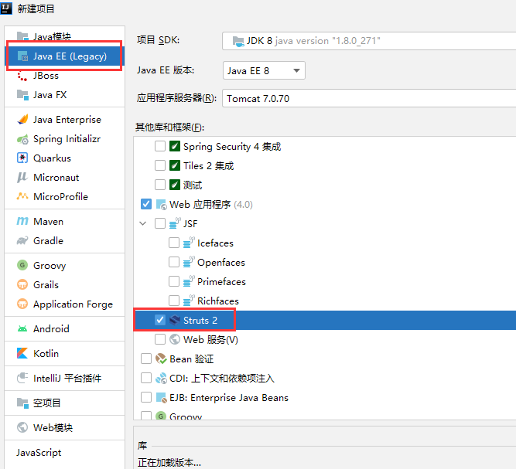Select the Micronaut mu icon
The height and width of the screenshot is (469, 516).
(x=22, y=177)
